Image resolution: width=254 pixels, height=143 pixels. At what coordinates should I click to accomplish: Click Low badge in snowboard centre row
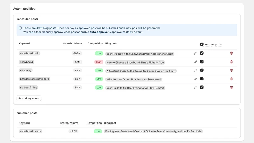[x=98, y=131]
